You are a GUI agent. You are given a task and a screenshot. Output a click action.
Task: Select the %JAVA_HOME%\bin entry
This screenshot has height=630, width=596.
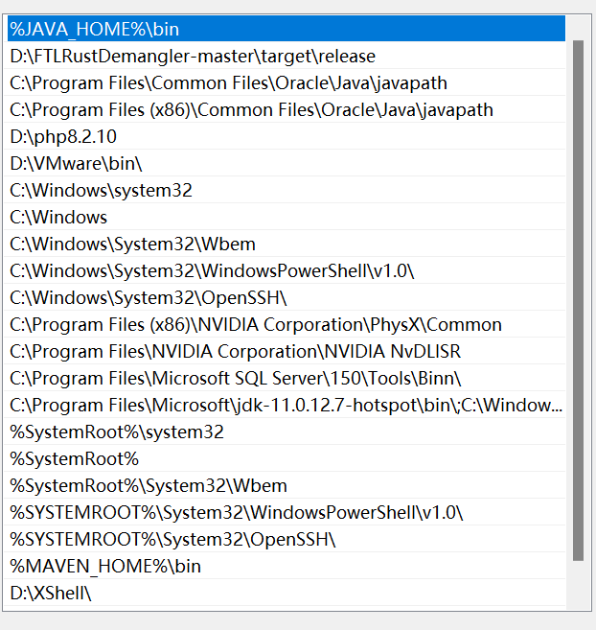(94, 30)
